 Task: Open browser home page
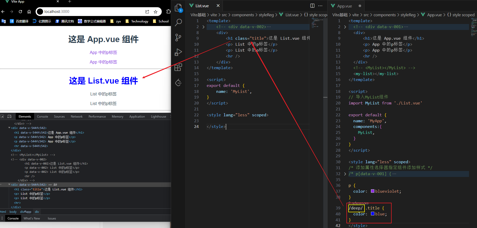pyautogui.click(x=29, y=12)
